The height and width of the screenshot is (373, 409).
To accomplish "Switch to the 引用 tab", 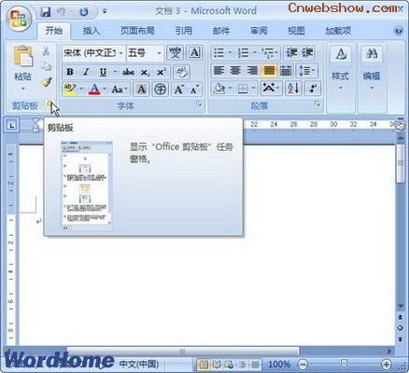I will click(x=183, y=31).
